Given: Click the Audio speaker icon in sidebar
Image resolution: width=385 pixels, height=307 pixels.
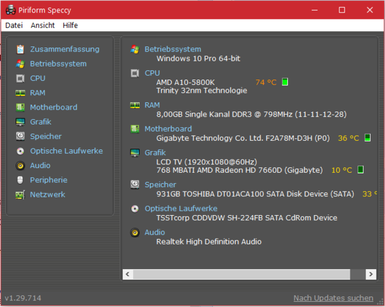Looking at the screenshot, I should tap(20, 166).
